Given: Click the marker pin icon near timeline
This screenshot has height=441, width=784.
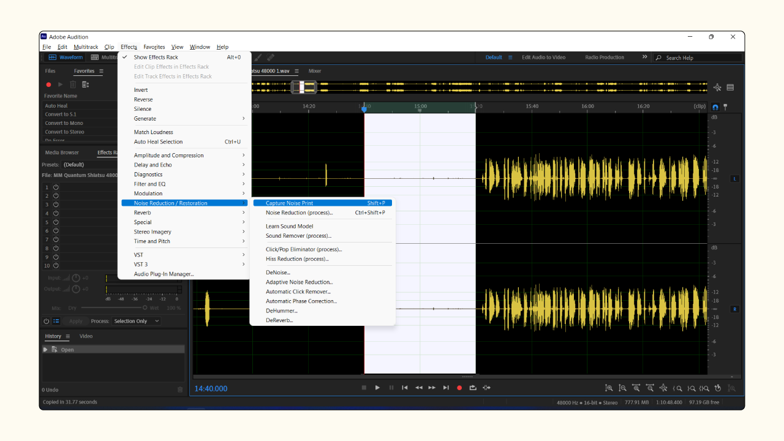Looking at the screenshot, I should (x=725, y=107).
